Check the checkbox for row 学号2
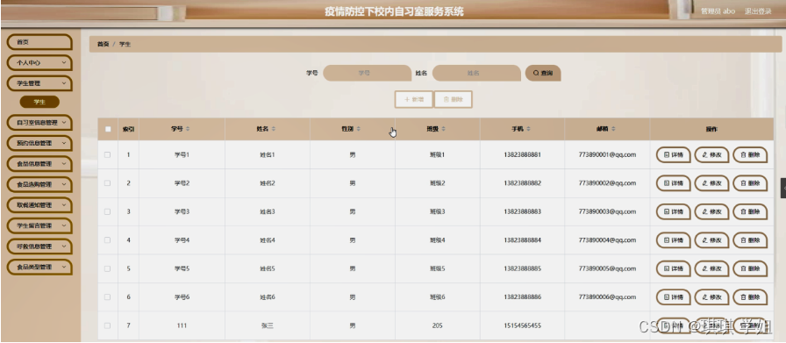This screenshot has height=343, width=786. pyautogui.click(x=107, y=183)
